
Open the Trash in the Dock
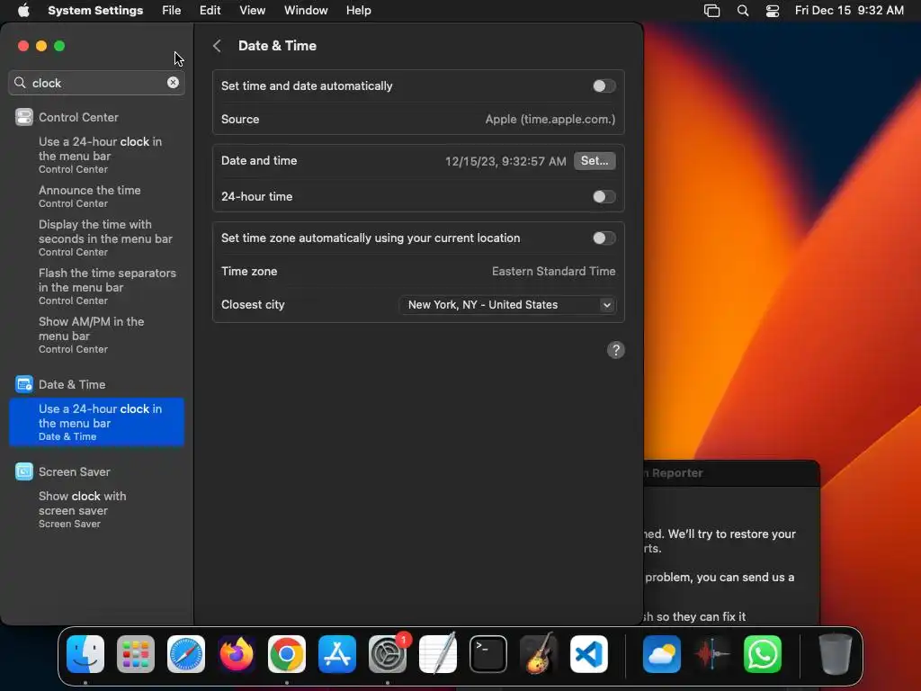point(836,654)
